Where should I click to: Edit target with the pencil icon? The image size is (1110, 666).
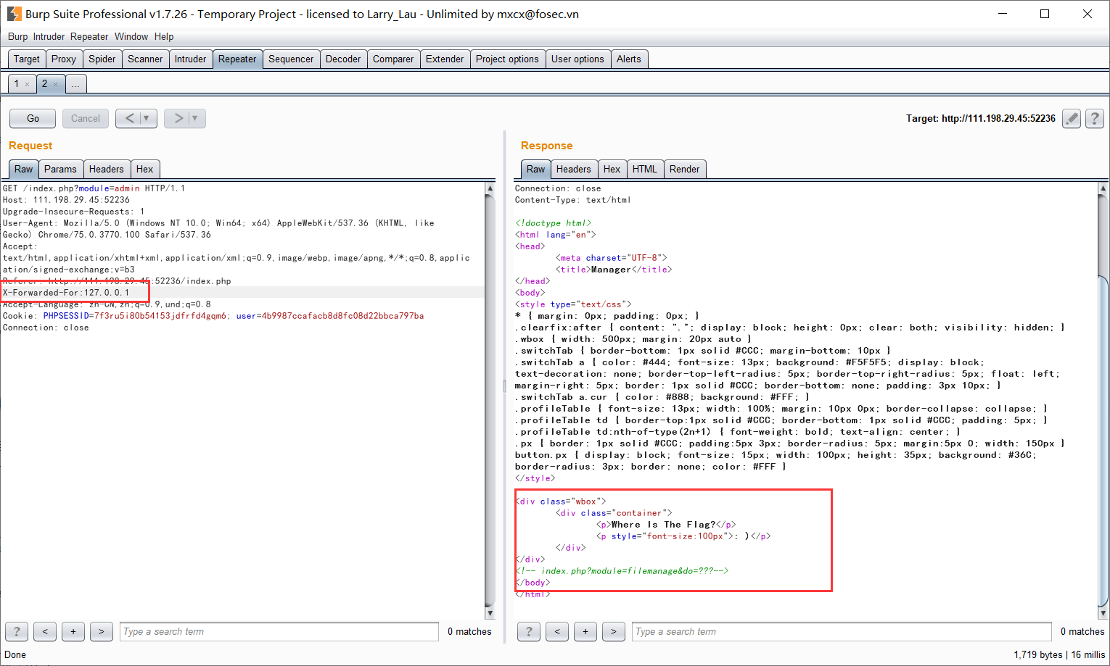pos(1072,118)
